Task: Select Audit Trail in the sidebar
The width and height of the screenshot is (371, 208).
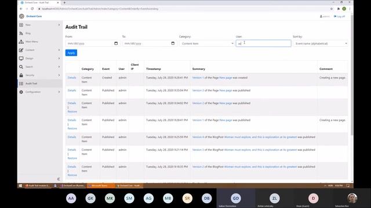Action: click(31, 83)
